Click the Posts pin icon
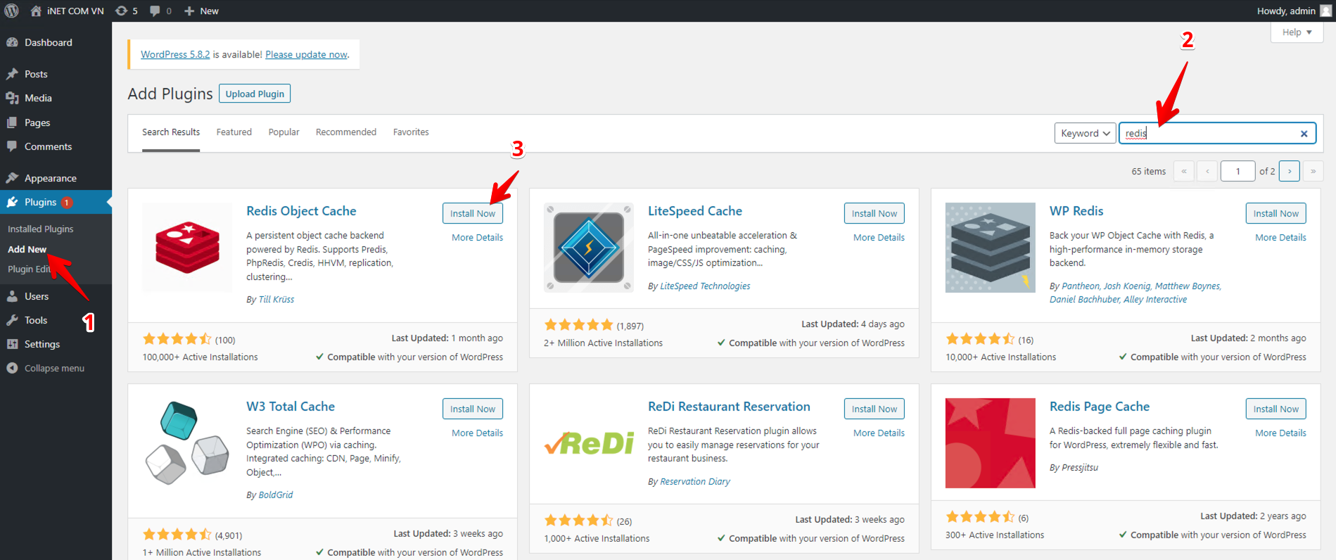Image resolution: width=1336 pixels, height=560 pixels. tap(12, 74)
